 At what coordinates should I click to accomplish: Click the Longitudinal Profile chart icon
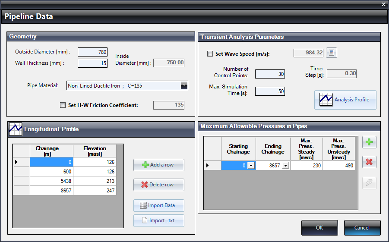[x=16, y=129]
